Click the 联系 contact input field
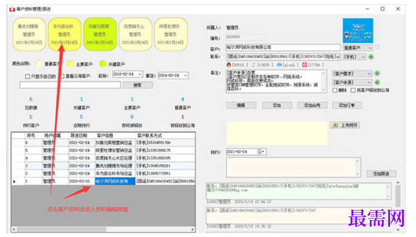The height and width of the screenshot is (237, 416). tap(283, 57)
